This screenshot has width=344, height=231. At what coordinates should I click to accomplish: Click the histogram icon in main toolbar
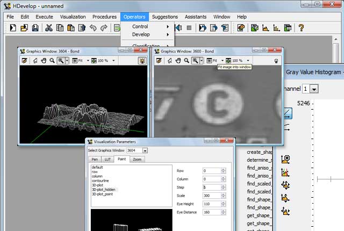[x=266, y=28]
